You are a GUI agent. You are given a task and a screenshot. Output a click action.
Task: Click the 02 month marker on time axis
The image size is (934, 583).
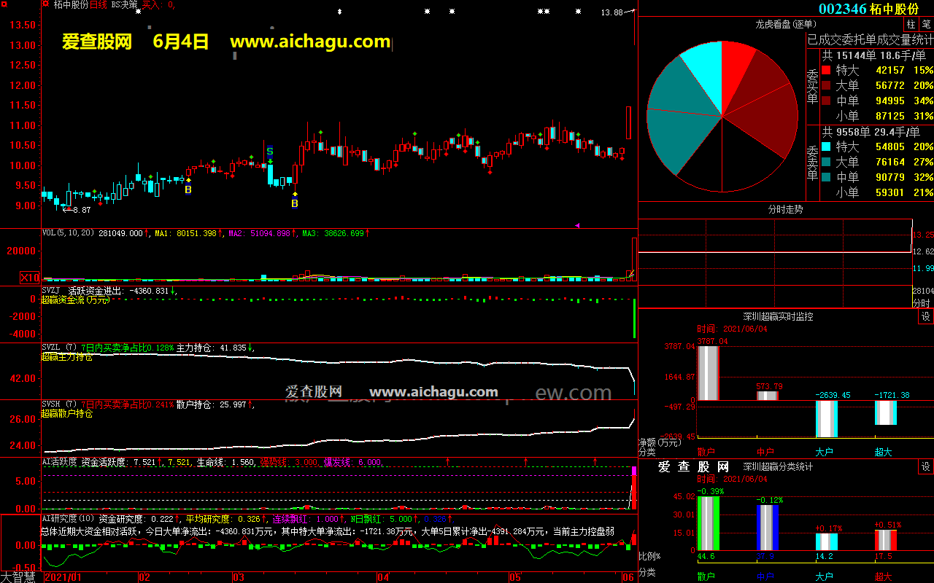pyautogui.click(x=144, y=577)
